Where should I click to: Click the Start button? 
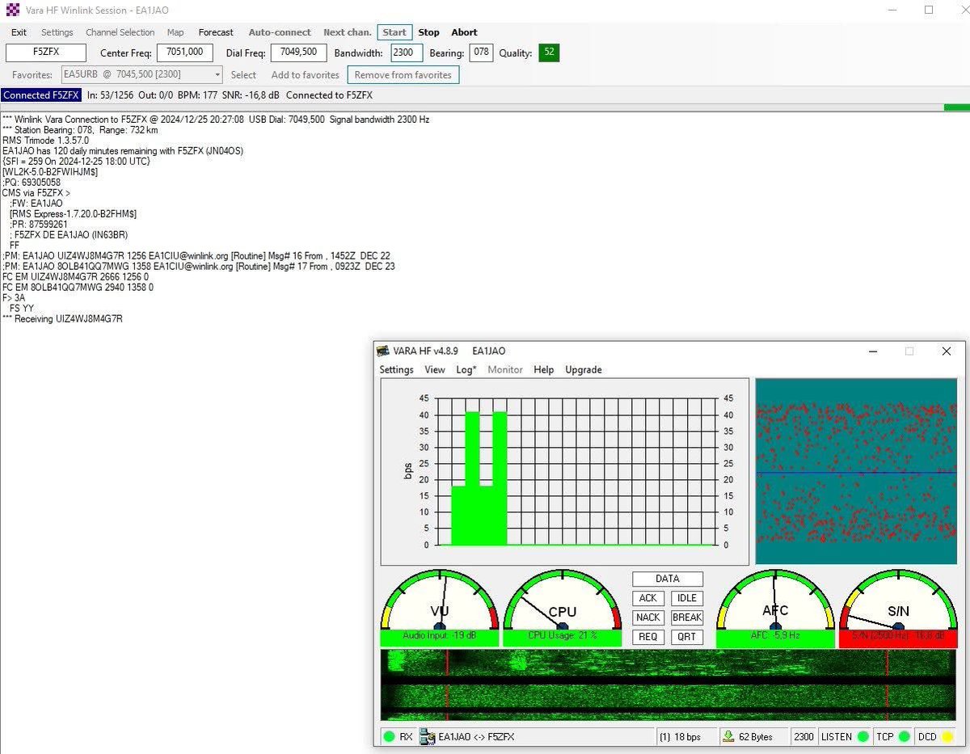(x=394, y=32)
